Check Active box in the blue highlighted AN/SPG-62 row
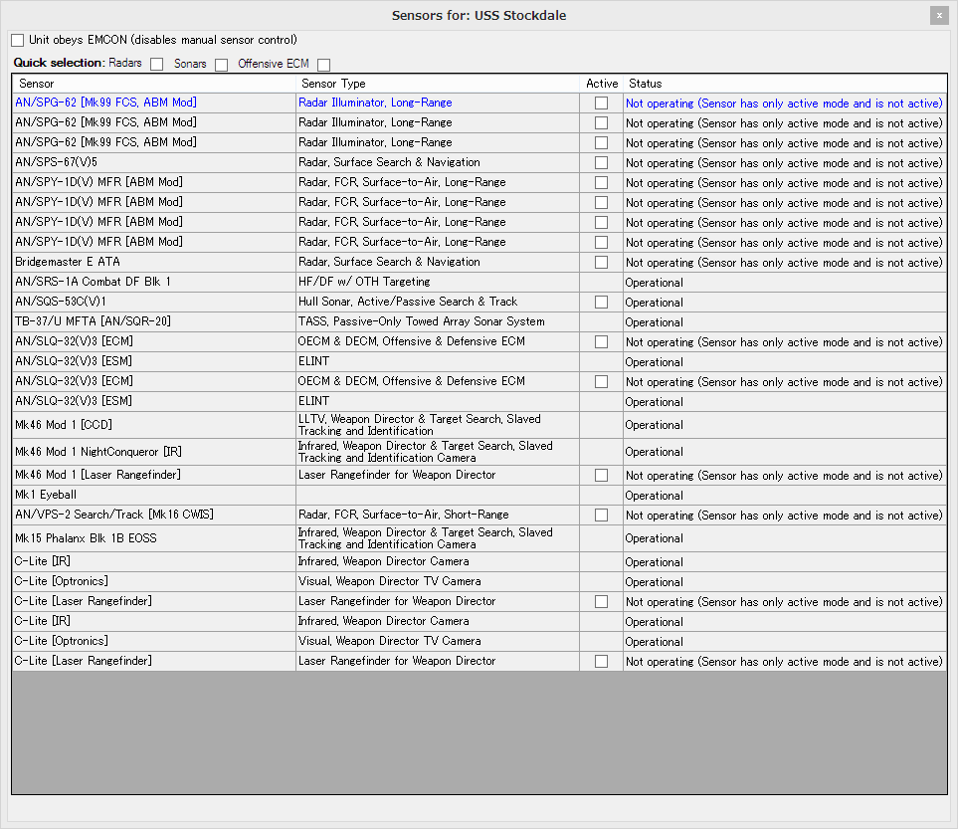958x829 pixels. tap(601, 103)
